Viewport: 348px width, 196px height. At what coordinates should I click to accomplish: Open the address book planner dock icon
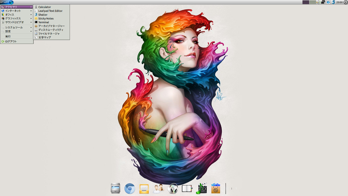coord(187,189)
